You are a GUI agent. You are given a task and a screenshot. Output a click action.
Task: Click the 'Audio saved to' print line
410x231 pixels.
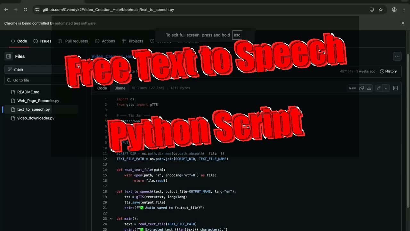[x=164, y=208]
